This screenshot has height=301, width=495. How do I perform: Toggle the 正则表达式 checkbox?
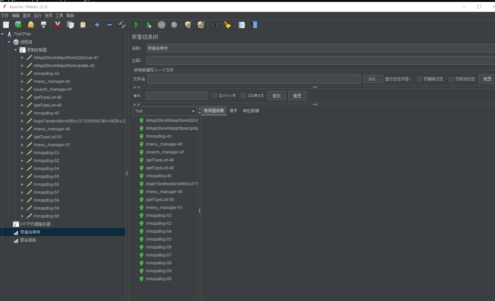coord(243,96)
